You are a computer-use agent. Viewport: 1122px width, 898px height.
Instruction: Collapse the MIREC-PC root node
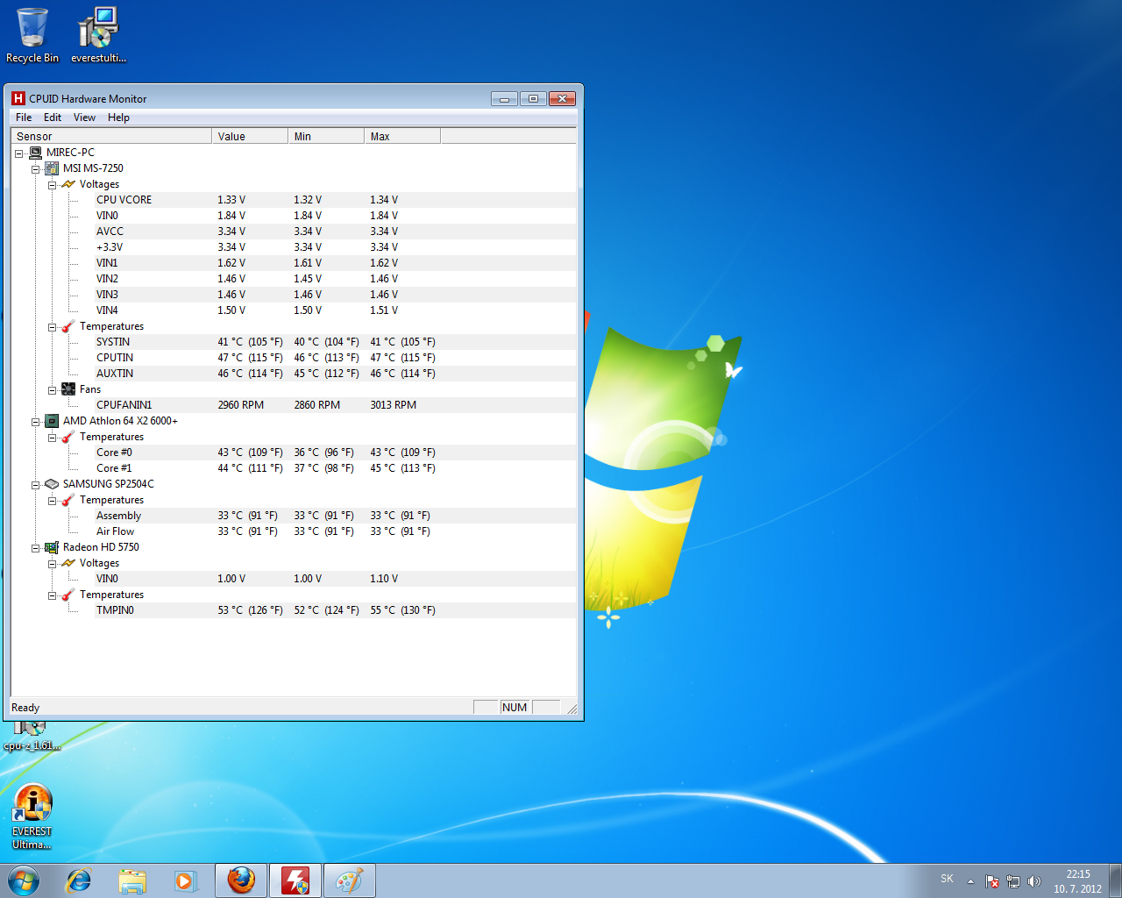[x=19, y=153]
